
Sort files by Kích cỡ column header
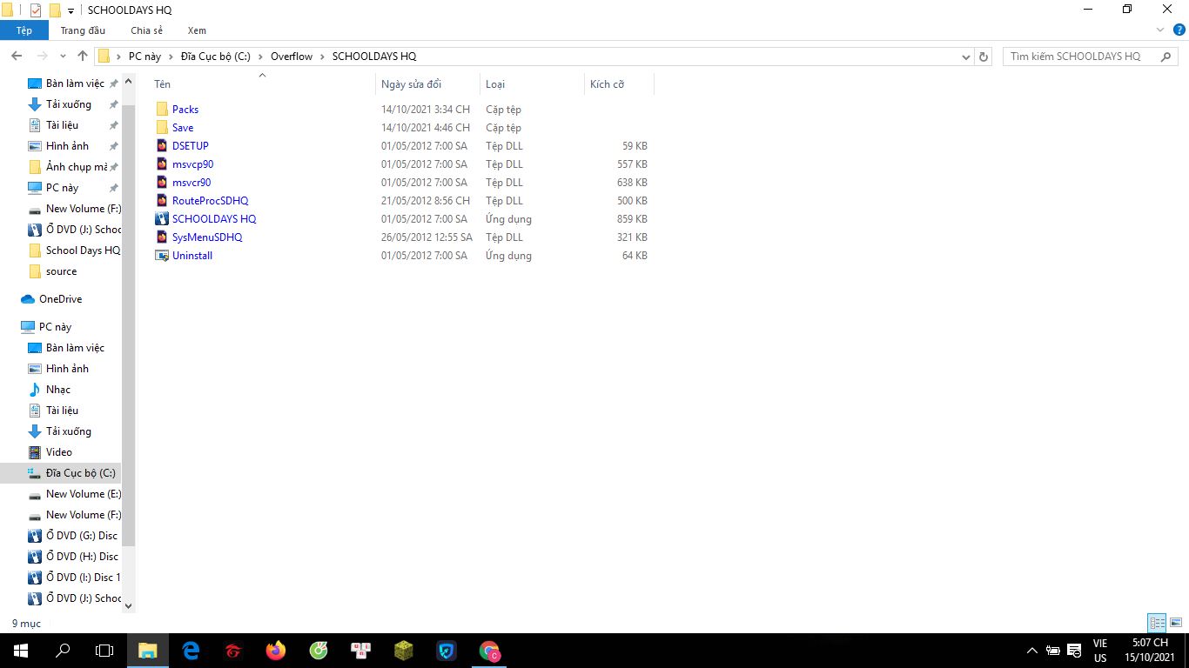point(607,84)
